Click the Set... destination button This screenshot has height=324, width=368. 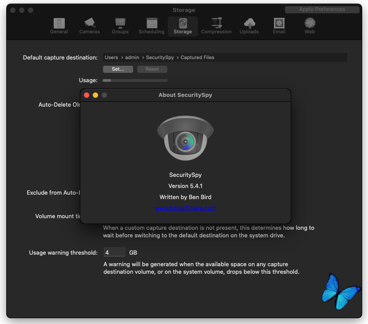(118, 69)
